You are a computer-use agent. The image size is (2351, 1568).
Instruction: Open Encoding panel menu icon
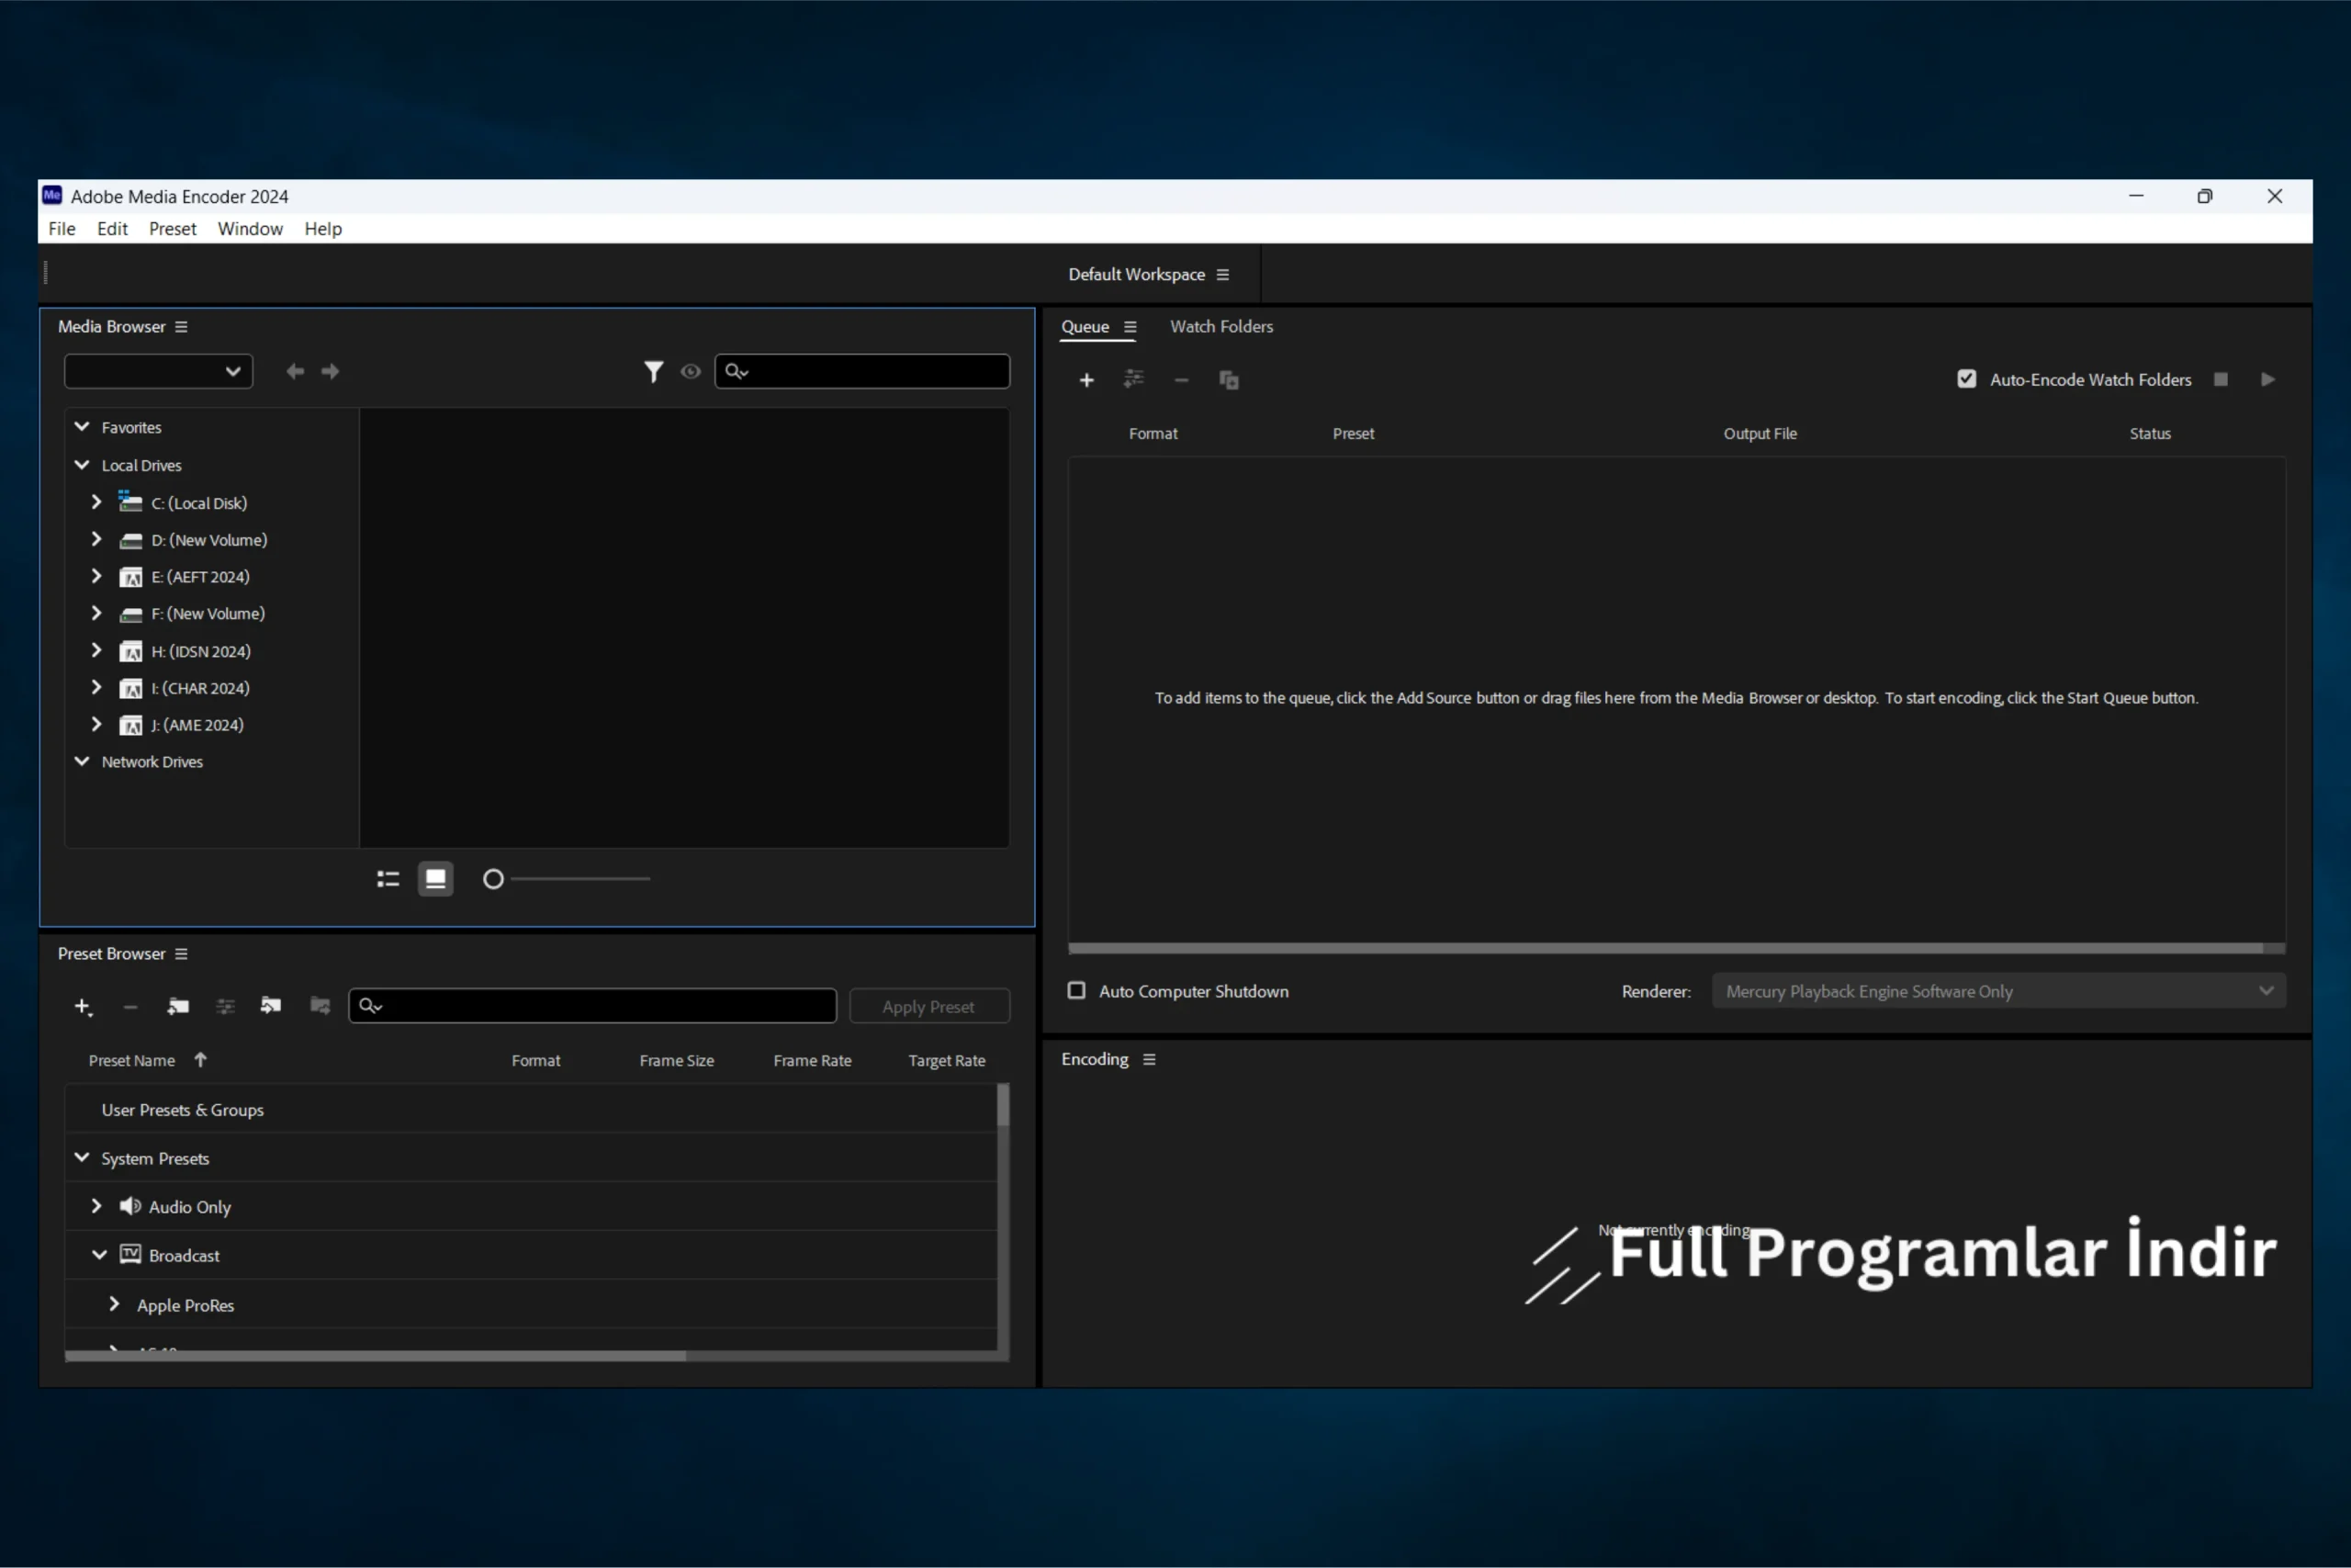(1149, 1059)
